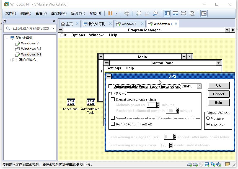Toggle the thumbnail bar view icon

175,13
